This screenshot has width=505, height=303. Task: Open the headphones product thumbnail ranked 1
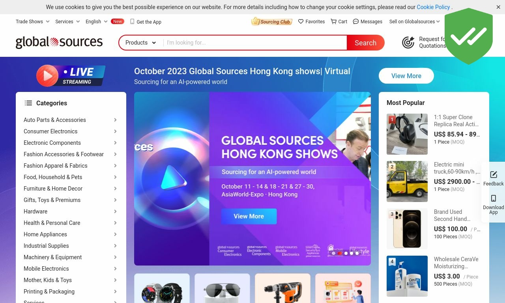coord(407,134)
